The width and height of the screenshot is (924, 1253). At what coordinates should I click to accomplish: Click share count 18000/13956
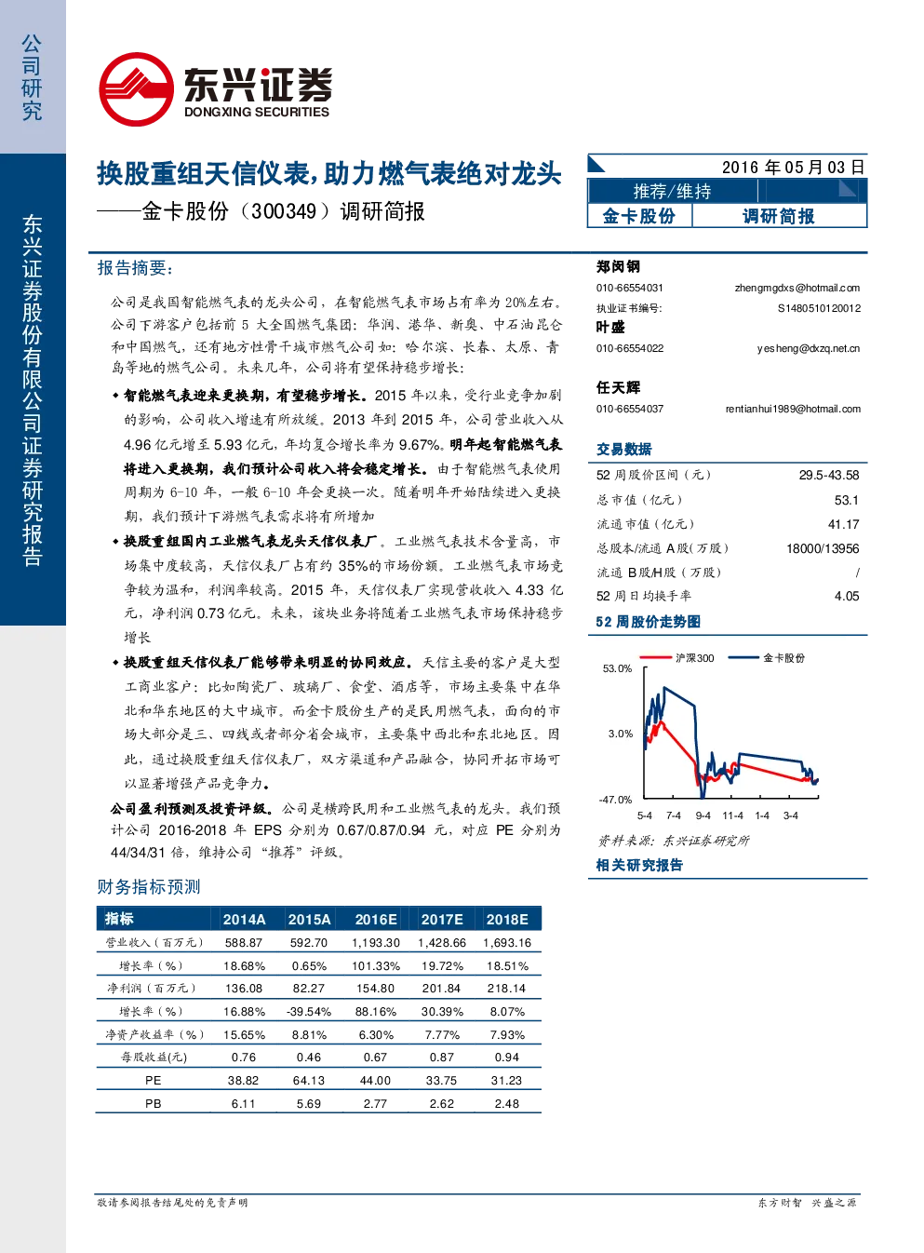pyautogui.click(x=823, y=548)
